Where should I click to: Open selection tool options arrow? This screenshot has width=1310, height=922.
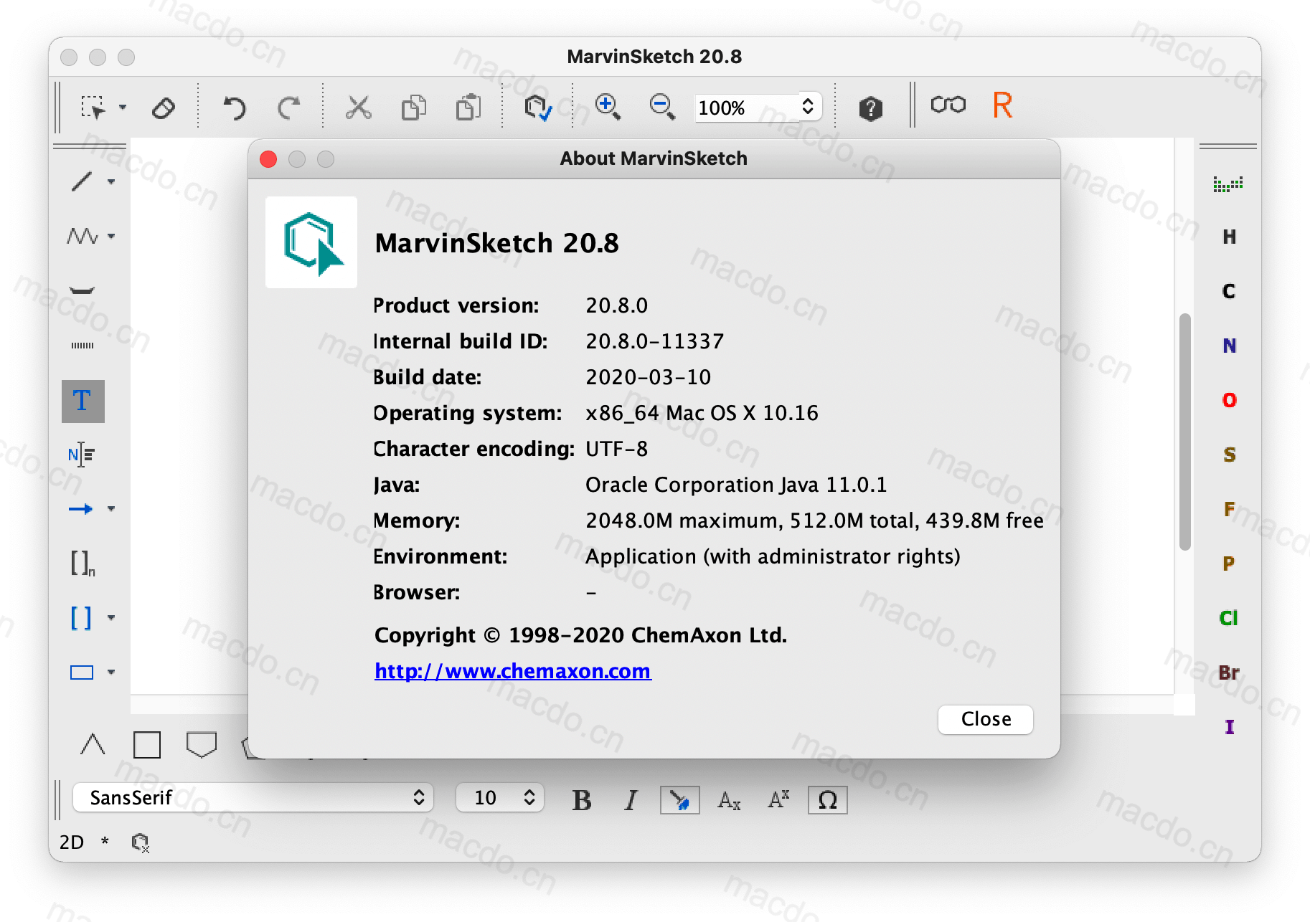point(123,108)
